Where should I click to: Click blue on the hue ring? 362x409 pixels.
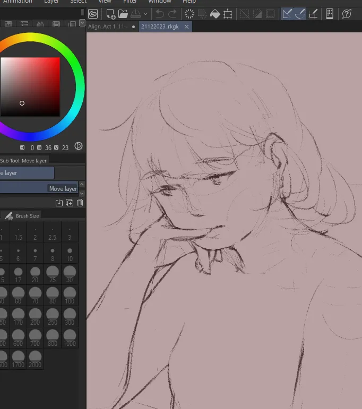tap(31, 137)
